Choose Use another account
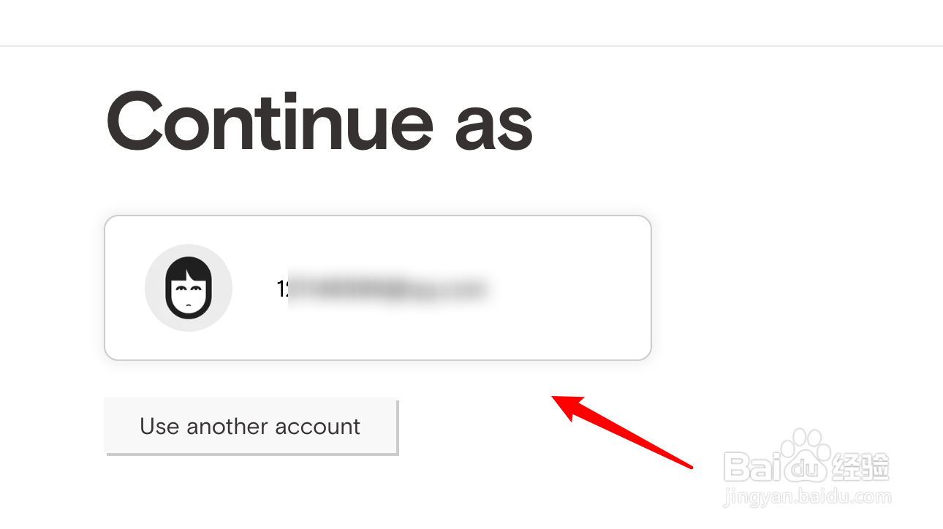 (x=251, y=426)
